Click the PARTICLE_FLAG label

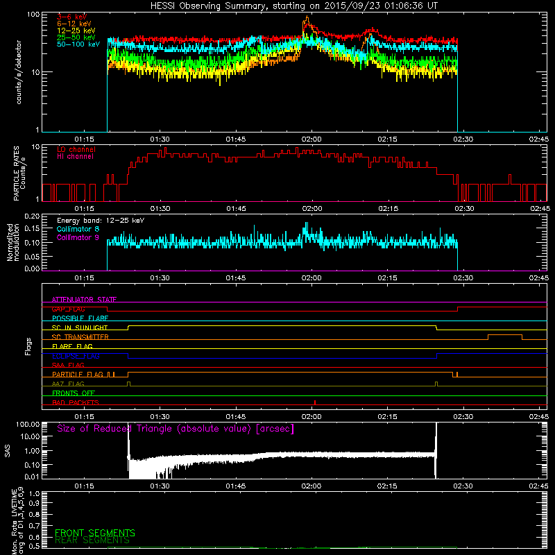[x=78, y=375]
